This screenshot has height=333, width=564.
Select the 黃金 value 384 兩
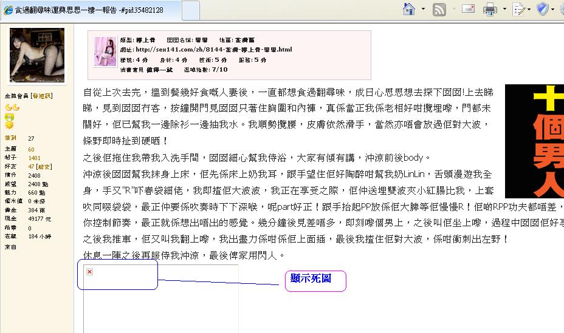point(36,210)
